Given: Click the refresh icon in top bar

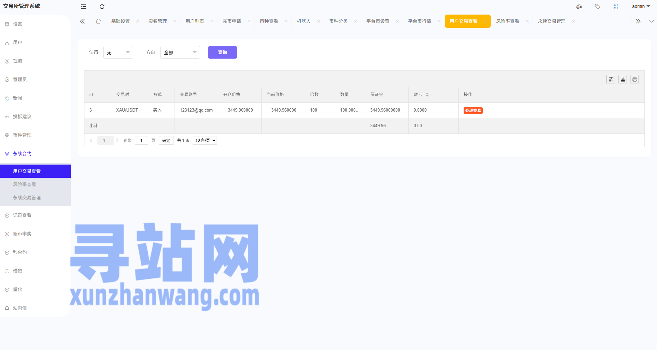Looking at the screenshot, I should click(102, 7).
